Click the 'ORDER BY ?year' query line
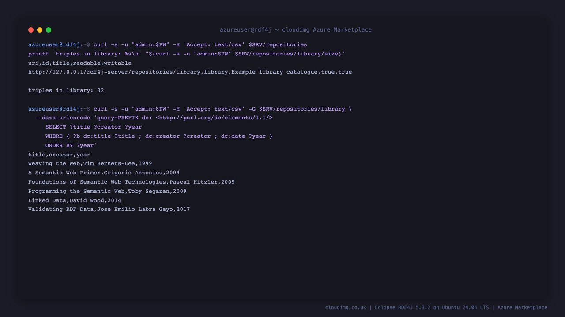Image resolution: width=565 pixels, height=317 pixels. point(71,145)
